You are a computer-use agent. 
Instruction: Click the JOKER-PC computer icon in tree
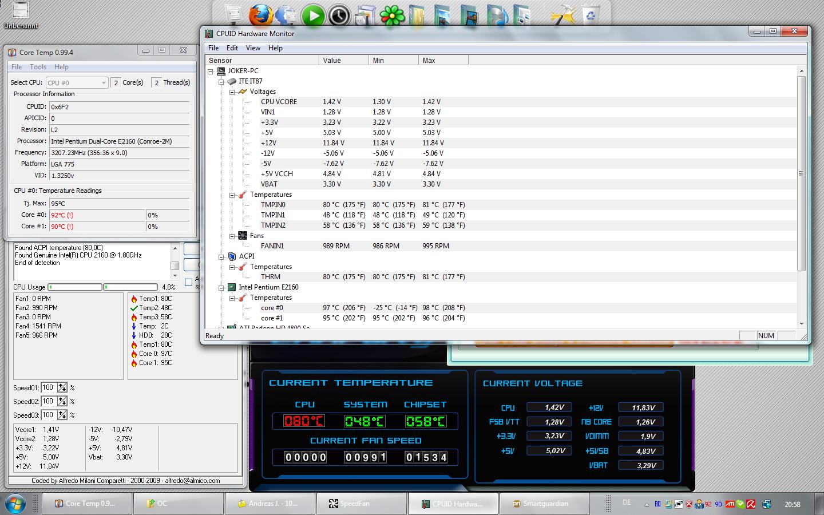click(x=221, y=71)
